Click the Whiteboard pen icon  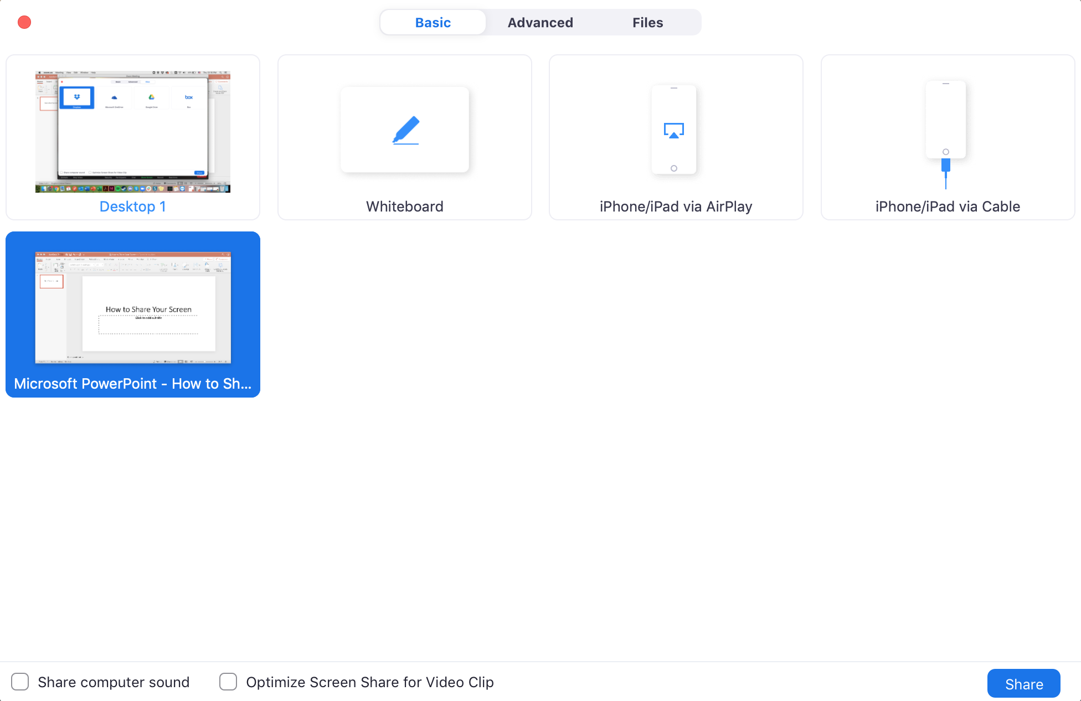pyautogui.click(x=405, y=131)
